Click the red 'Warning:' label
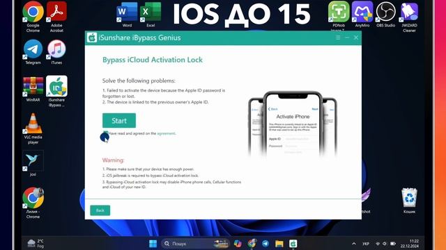The image size is (446, 250). point(113,160)
